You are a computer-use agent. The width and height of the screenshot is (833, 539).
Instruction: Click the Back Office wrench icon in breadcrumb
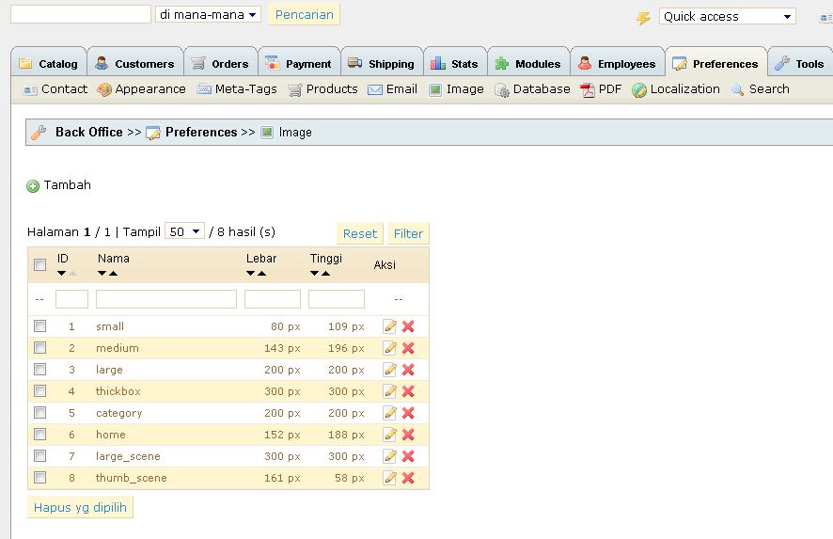(x=39, y=132)
